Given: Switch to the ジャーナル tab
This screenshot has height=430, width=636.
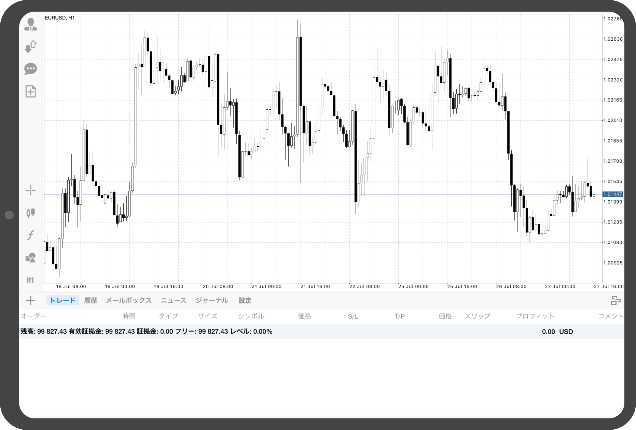Looking at the screenshot, I should (x=212, y=300).
